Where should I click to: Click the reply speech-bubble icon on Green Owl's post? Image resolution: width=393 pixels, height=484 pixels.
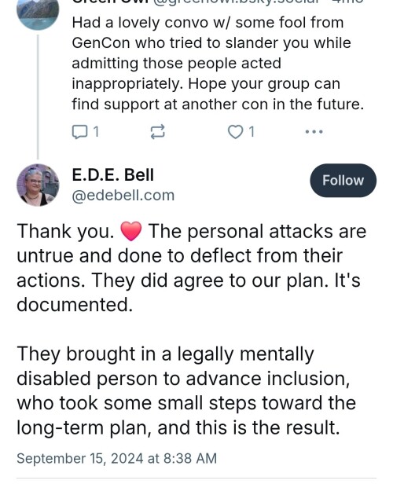[x=79, y=132]
